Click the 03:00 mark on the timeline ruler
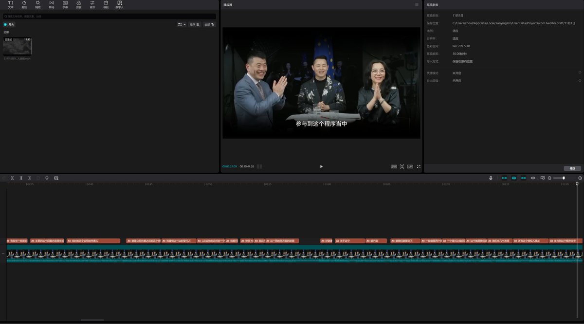The image size is (584, 324). 327,184
